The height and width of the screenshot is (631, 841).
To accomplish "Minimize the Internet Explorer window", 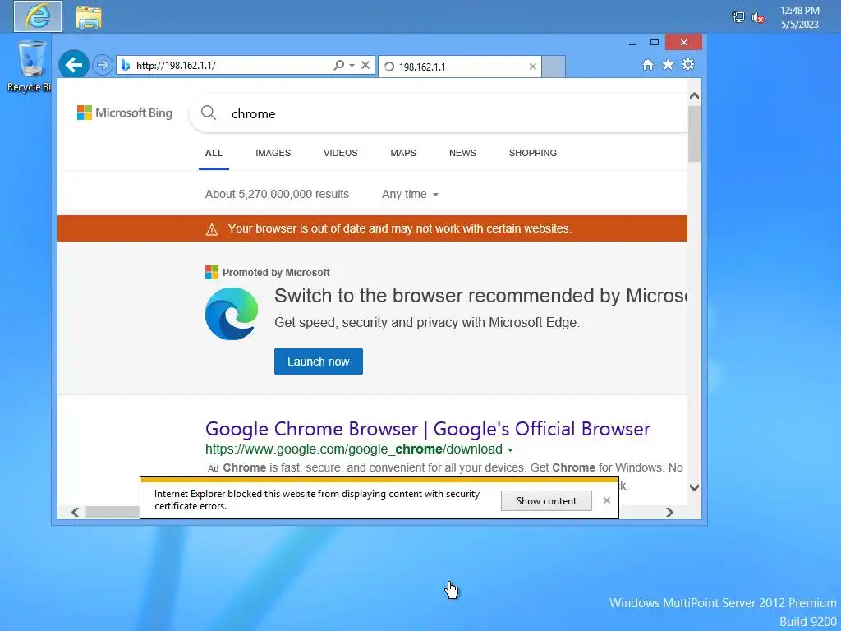I will (632, 43).
